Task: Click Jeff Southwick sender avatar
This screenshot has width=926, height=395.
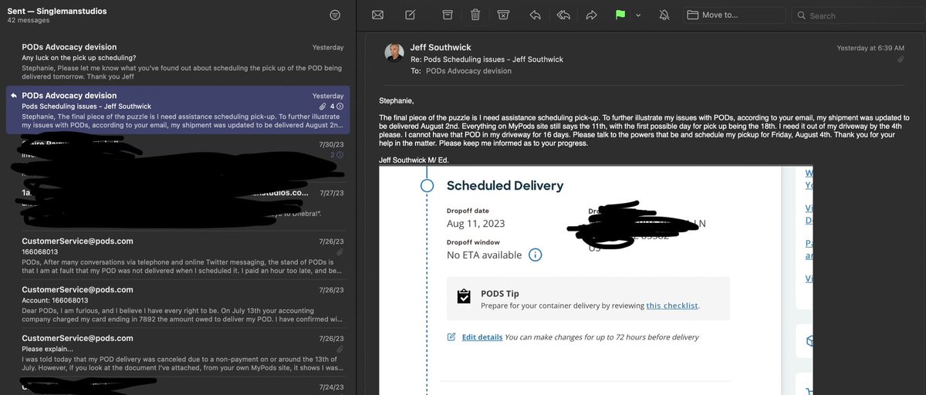Action: pos(394,53)
